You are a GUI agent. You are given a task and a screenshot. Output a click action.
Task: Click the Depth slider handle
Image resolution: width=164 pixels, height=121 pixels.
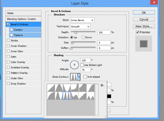pyautogui.click(x=76, y=33)
